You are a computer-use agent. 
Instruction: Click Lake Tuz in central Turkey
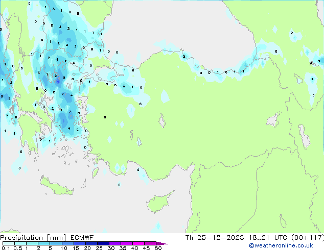point(163,121)
